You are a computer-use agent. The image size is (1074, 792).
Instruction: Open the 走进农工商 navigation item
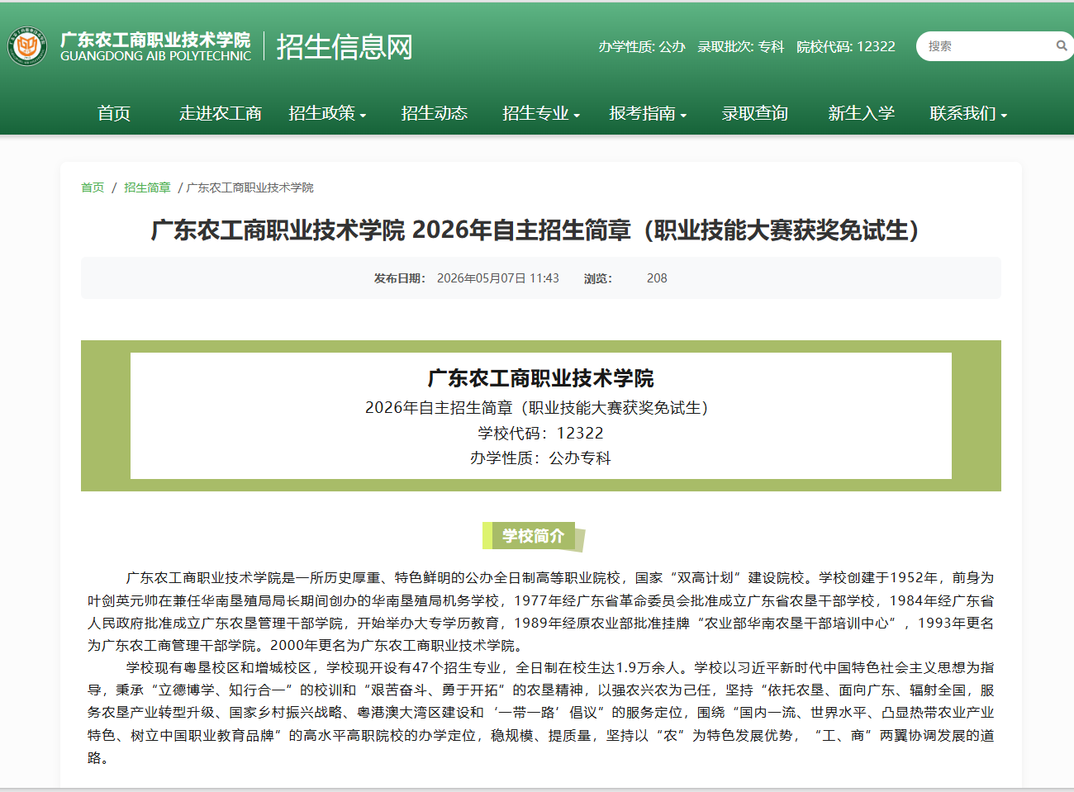(x=221, y=113)
